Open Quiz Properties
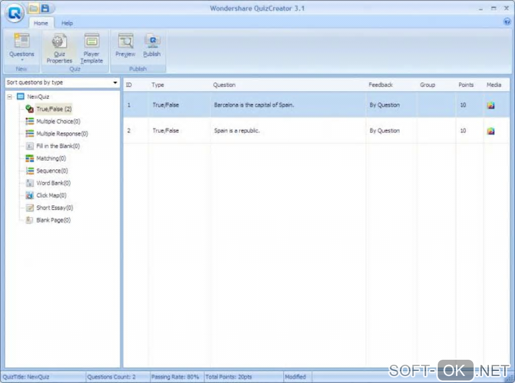Image resolution: width=515 pixels, height=383 pixels. 59,48
